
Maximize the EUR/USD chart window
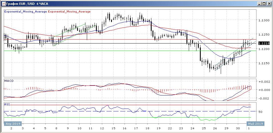coord(264,3)
